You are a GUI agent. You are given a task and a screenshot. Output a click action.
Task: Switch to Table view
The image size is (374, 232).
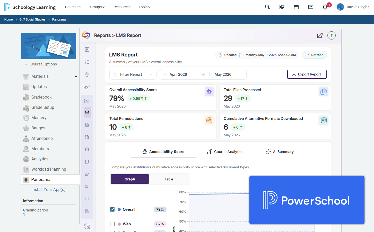pyautogui.click(x=169, y=179)
